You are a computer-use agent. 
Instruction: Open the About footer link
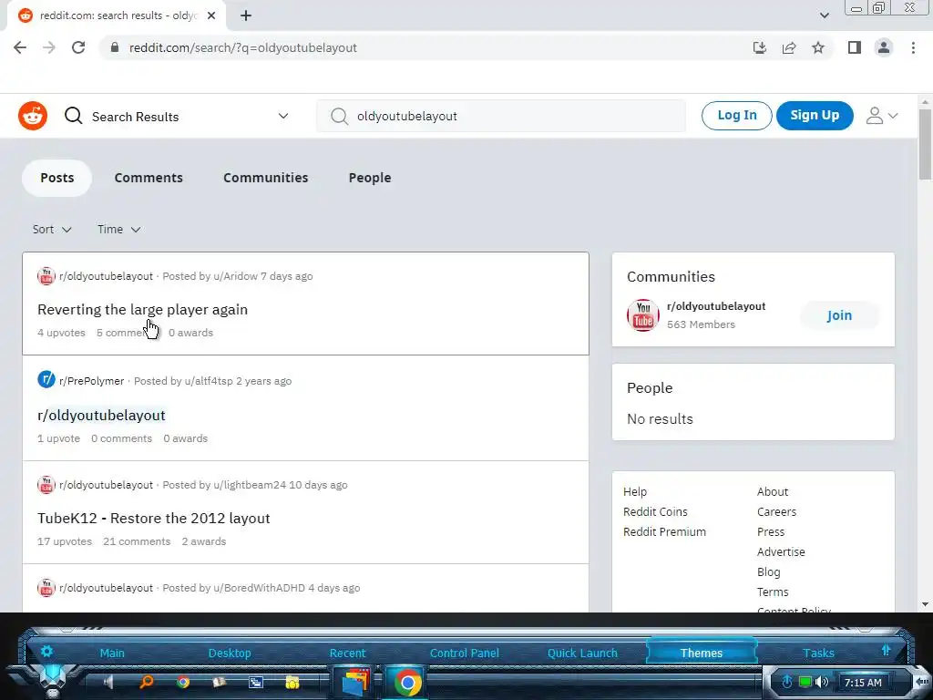(x=773, y=491)
